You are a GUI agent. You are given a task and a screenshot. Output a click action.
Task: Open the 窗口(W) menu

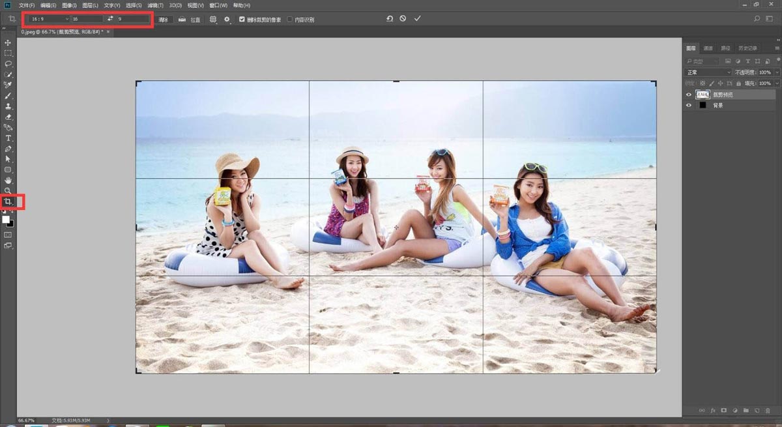point(218,5)
